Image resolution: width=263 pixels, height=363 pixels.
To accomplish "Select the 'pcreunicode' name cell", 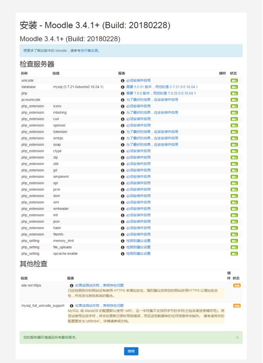I will point(31,100).
